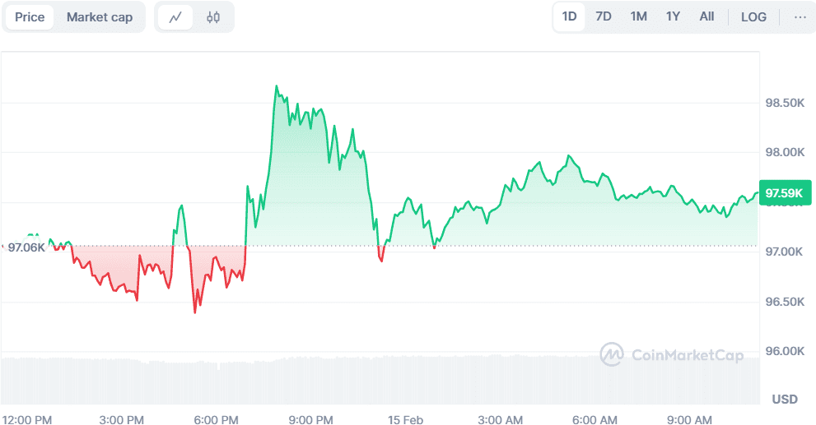This screenshot has height=425, width=816.
Task: Select the Market cap tab
Action: [100, 17]
